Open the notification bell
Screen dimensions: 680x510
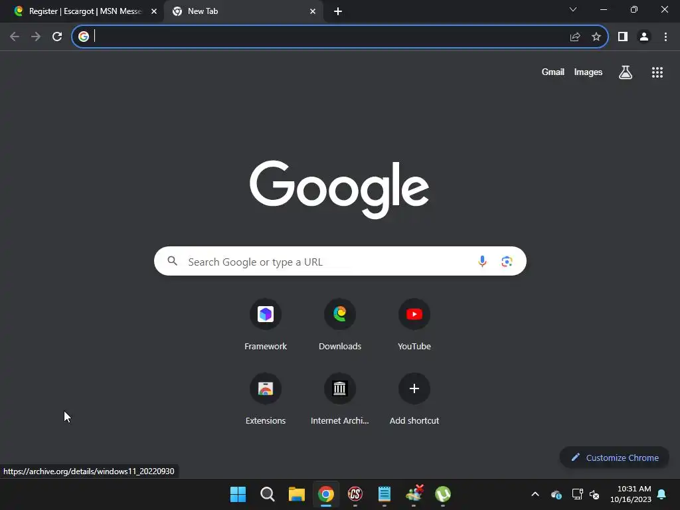pyautogui.click(x=662, y=494)
